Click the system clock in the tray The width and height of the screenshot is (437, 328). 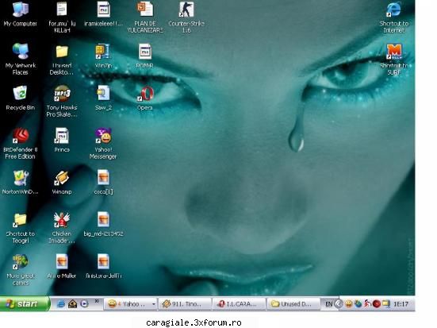[401, 303]
